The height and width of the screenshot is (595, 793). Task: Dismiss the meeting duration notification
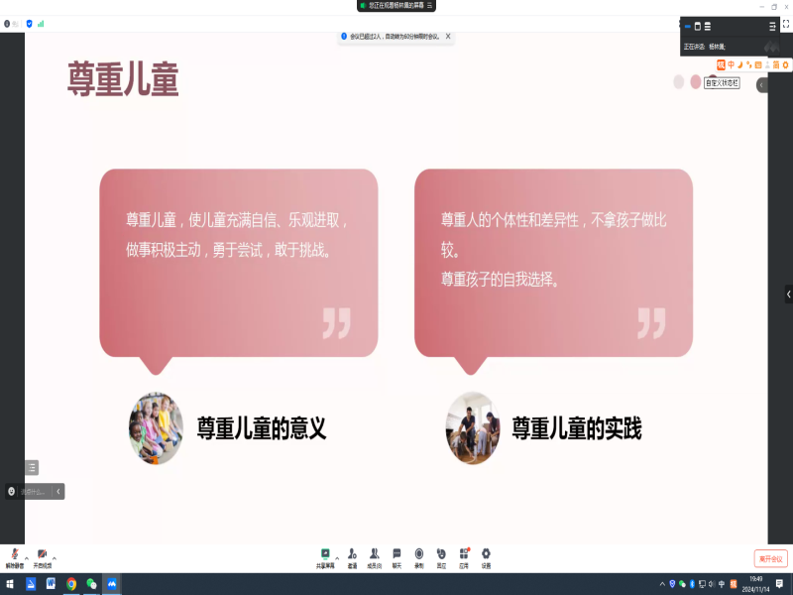point(448,37)
